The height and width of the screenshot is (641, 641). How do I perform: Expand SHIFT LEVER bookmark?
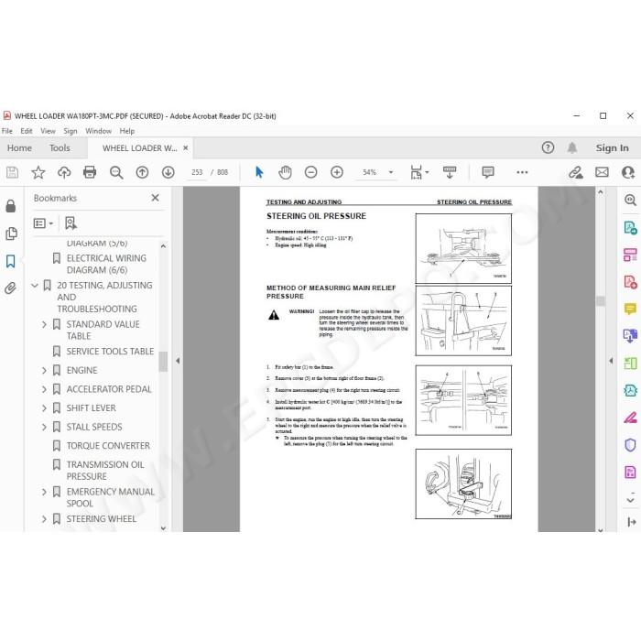[x=44, y=408]
